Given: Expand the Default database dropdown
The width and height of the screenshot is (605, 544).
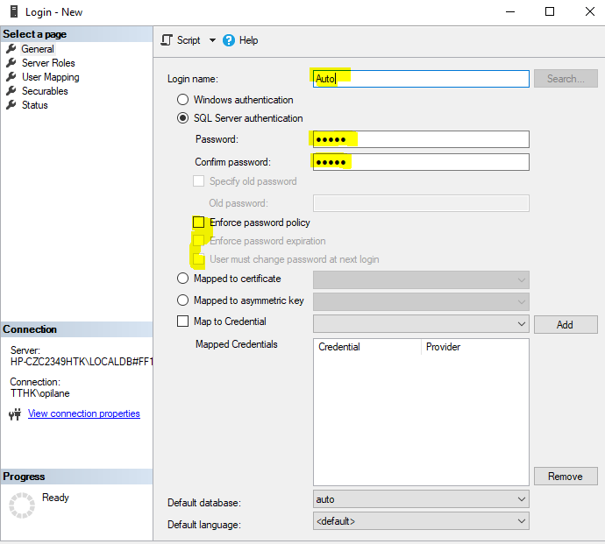Looking at the screenshot, I should click(522, 499).
